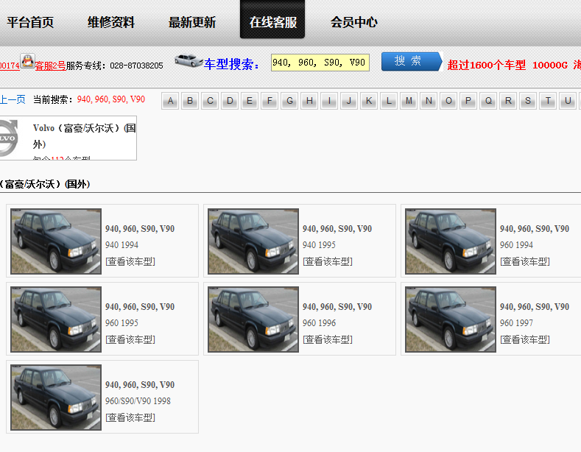Open the 960 1994 car thumbnail
581x452 pixels.
click(x=451, y=241)
